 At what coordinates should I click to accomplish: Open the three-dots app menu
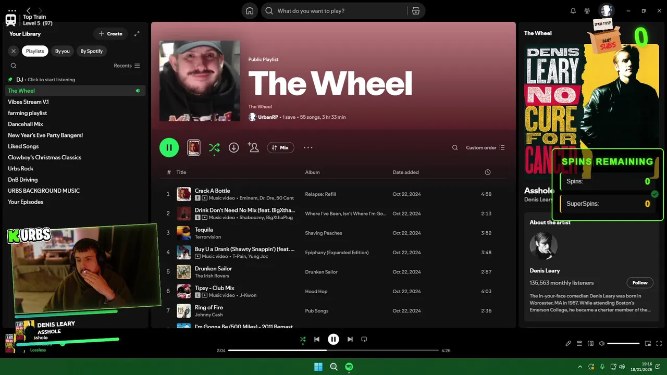[12, 10]
